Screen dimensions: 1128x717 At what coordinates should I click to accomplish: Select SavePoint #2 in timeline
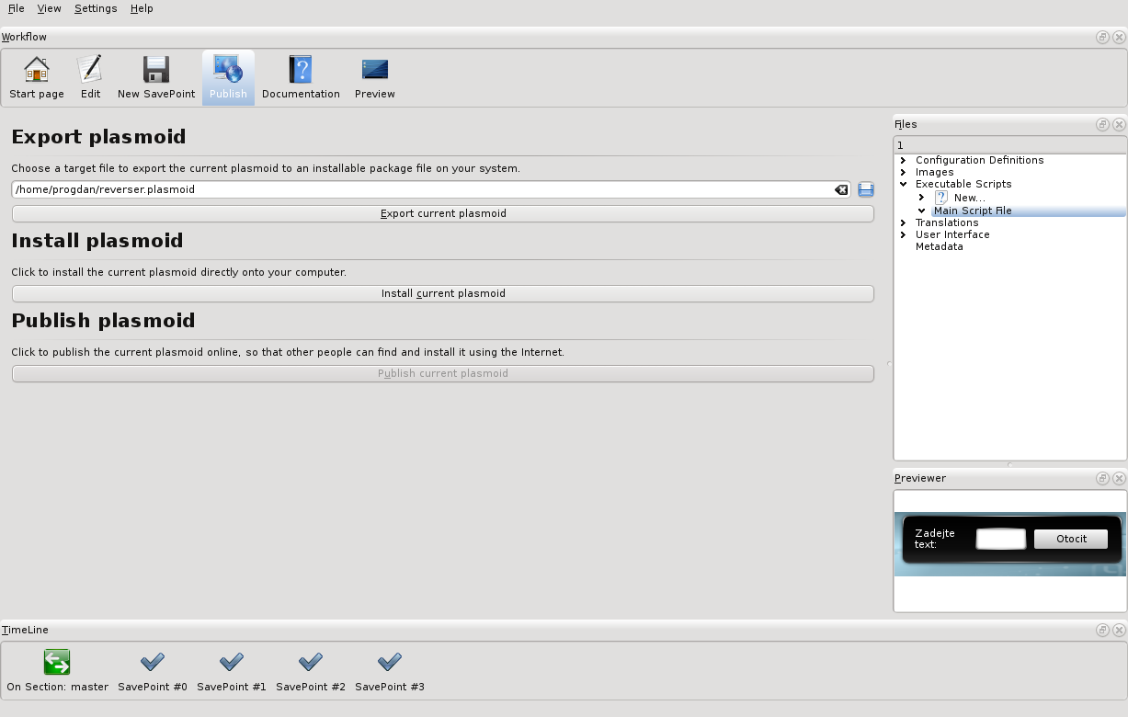311,671
